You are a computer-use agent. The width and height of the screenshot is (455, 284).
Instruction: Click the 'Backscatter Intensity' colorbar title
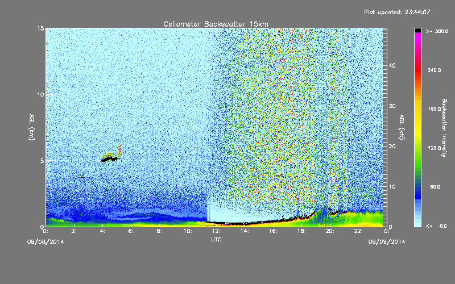click(x=444, y=128)
